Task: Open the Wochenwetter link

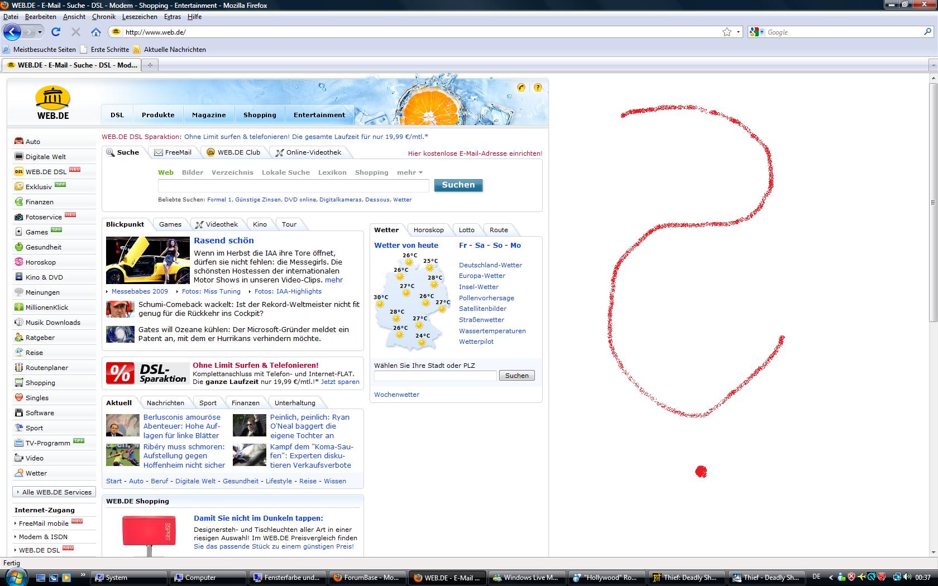Action: [396, 395]
